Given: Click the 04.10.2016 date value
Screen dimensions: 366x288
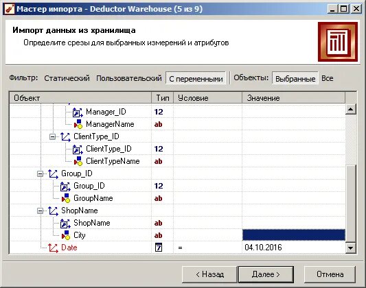Looking at the screenshot, I should coord(263,248).
